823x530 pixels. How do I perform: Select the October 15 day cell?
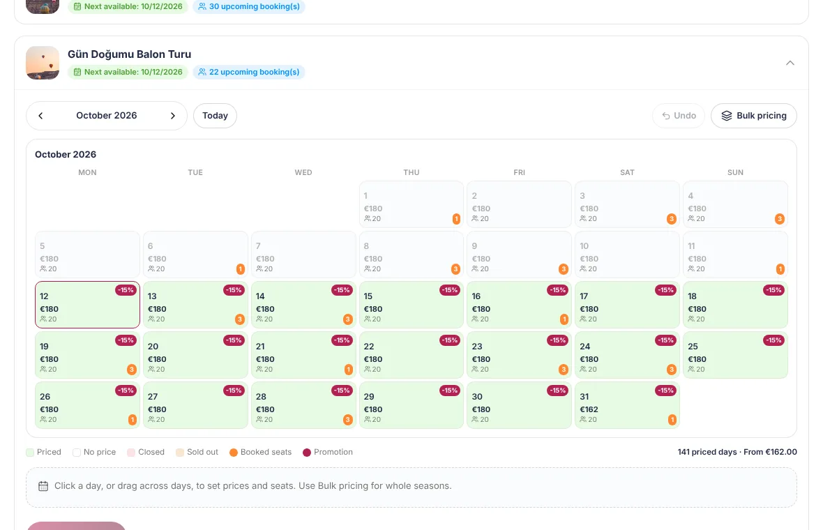pos(412,305)
